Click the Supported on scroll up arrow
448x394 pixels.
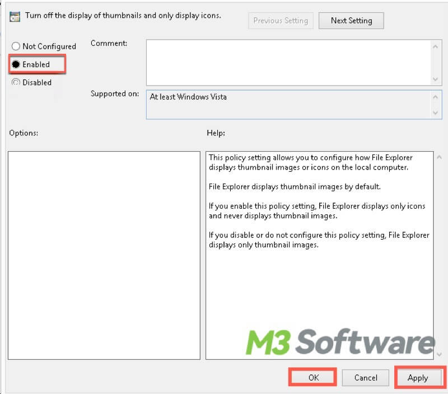[x=436, y=97]
